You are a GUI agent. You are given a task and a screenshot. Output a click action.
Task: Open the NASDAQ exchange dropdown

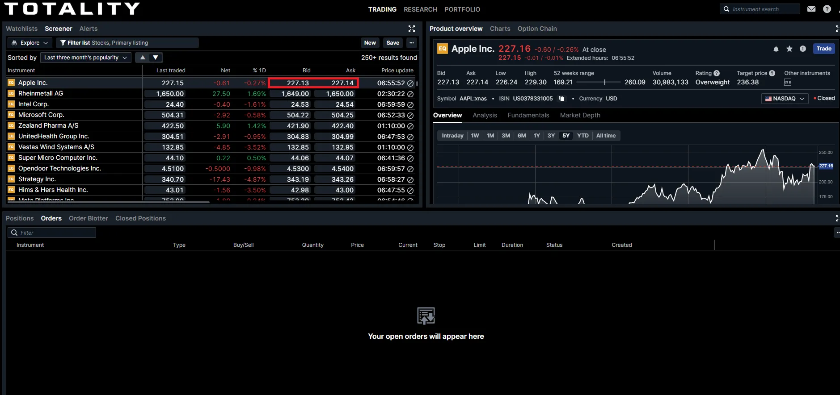pos(785,99)
